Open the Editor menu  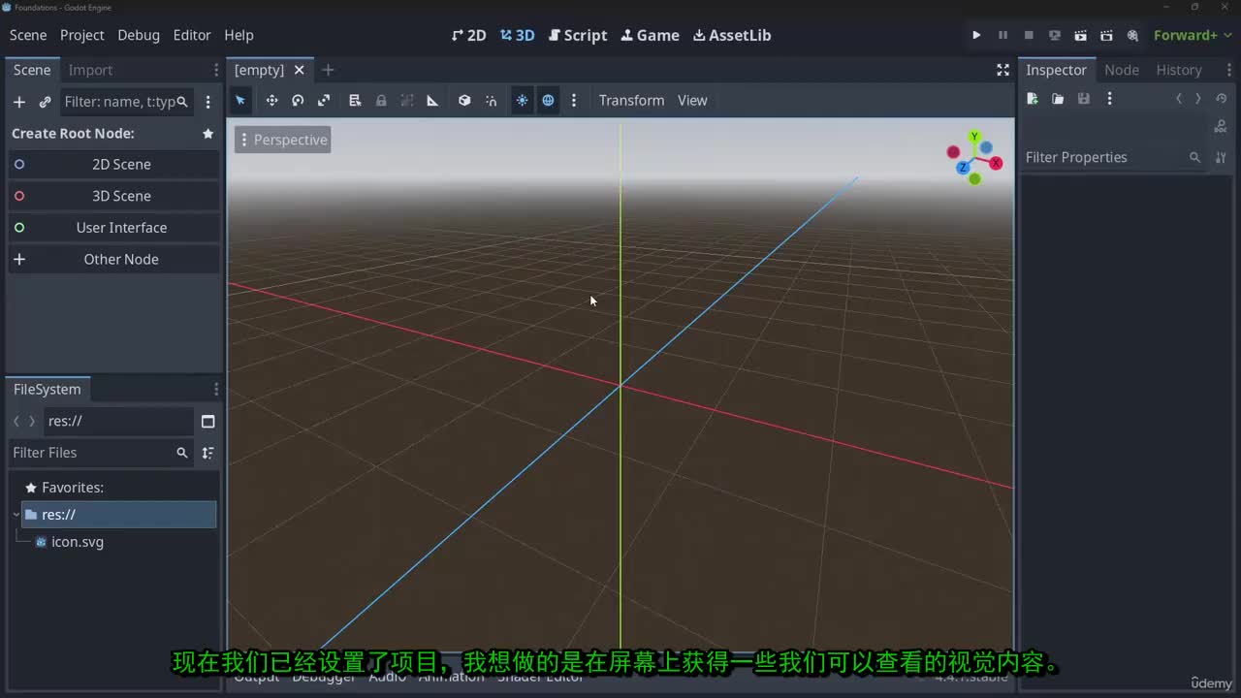point(192,35)
